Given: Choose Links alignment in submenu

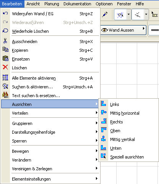Looking at the screenshot, I should pos(129,104).
